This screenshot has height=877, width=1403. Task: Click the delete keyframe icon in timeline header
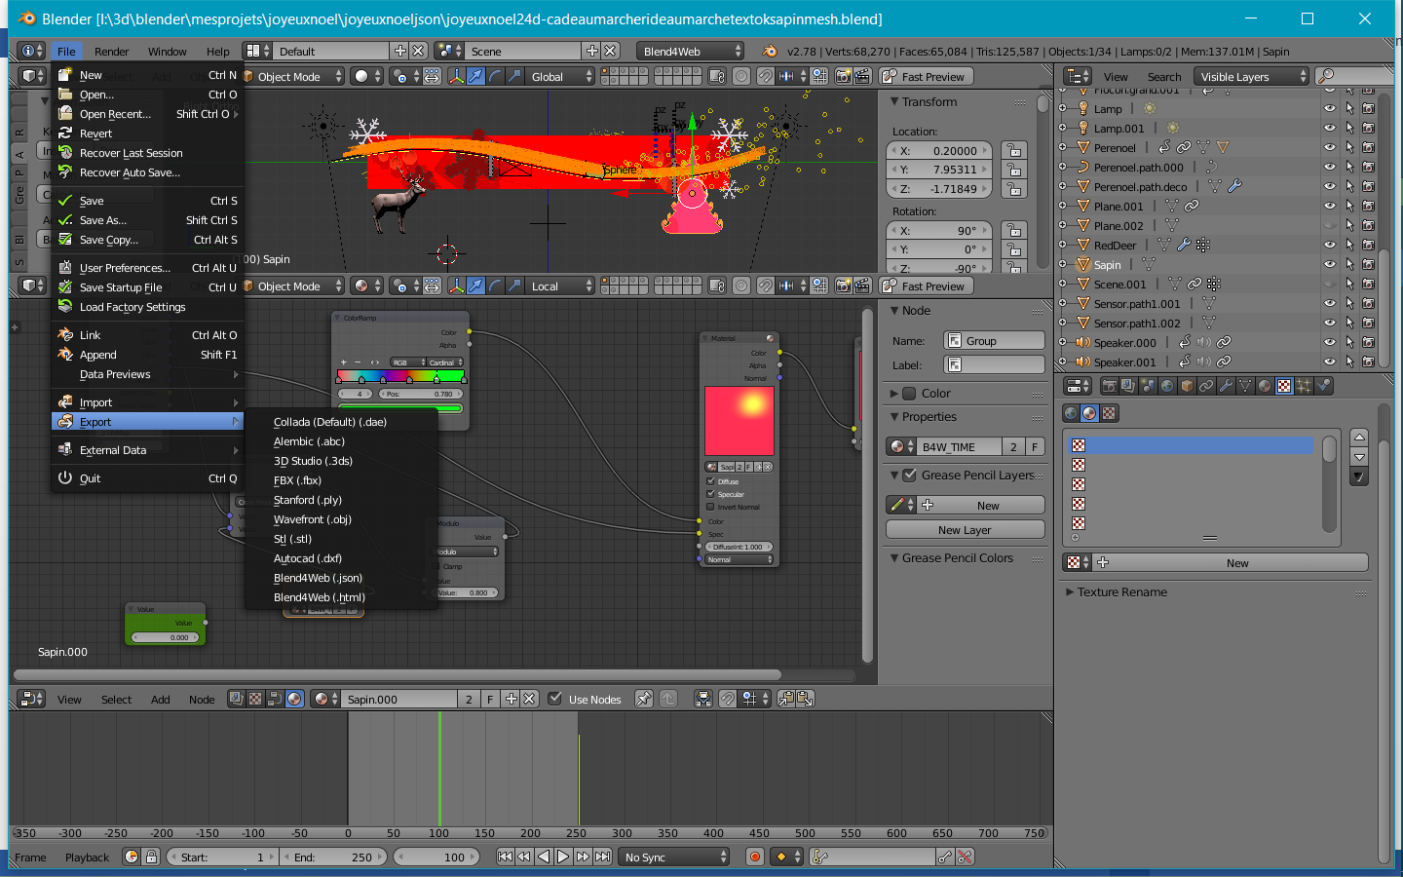[x=965, y=857]
